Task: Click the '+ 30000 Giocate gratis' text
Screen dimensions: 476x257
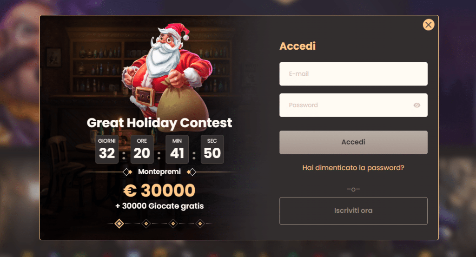Action: 159,205
